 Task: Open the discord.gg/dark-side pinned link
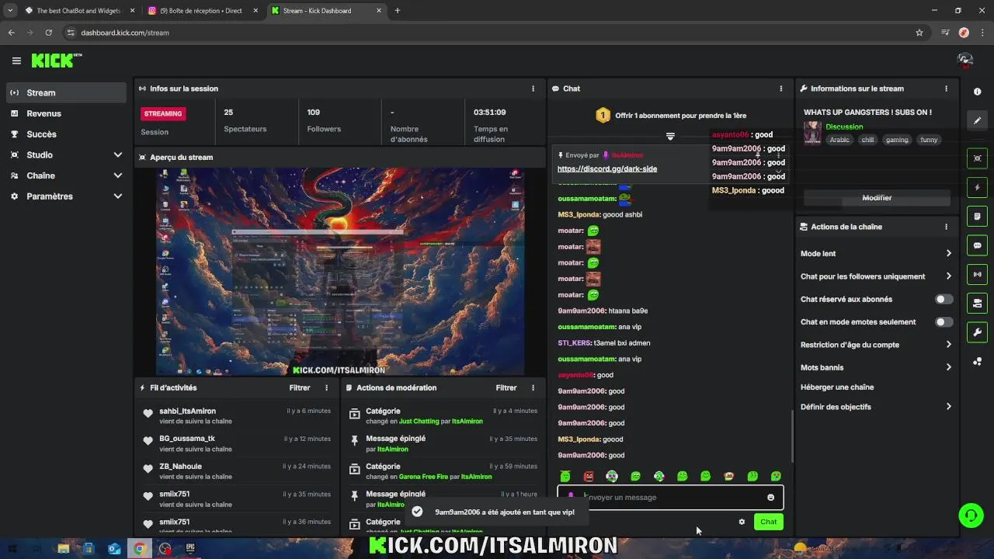(x=607, y=168)
